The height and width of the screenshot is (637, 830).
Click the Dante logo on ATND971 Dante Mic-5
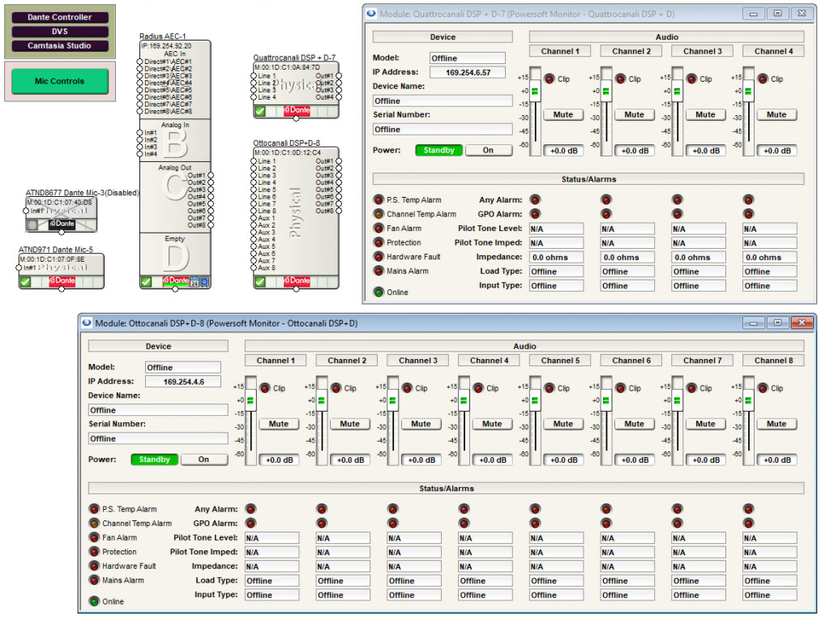62,280
